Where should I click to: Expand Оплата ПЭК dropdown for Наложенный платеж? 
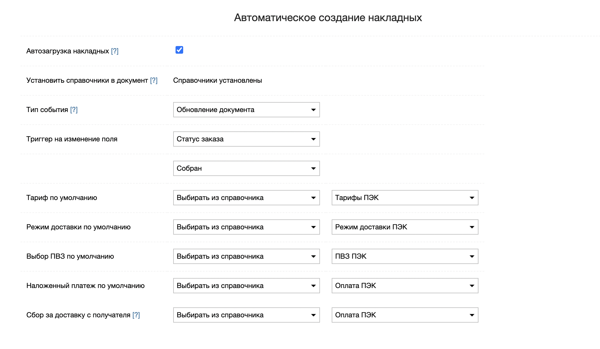pyautogui.click(x=405, y=286)
